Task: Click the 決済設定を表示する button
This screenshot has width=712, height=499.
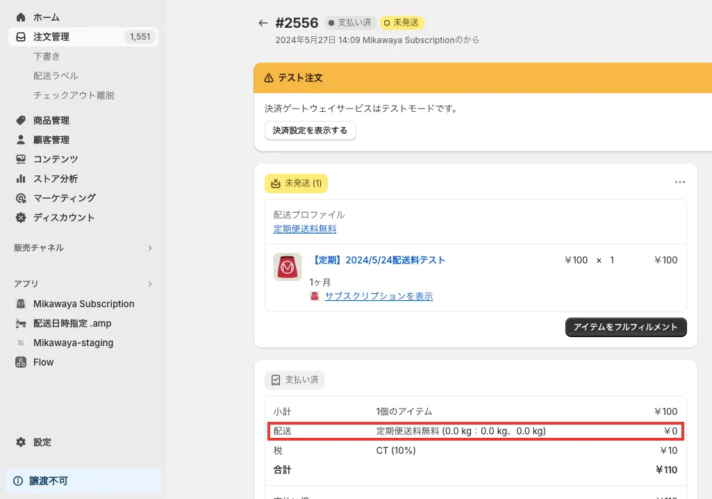Action: click(x=310, y=131)
